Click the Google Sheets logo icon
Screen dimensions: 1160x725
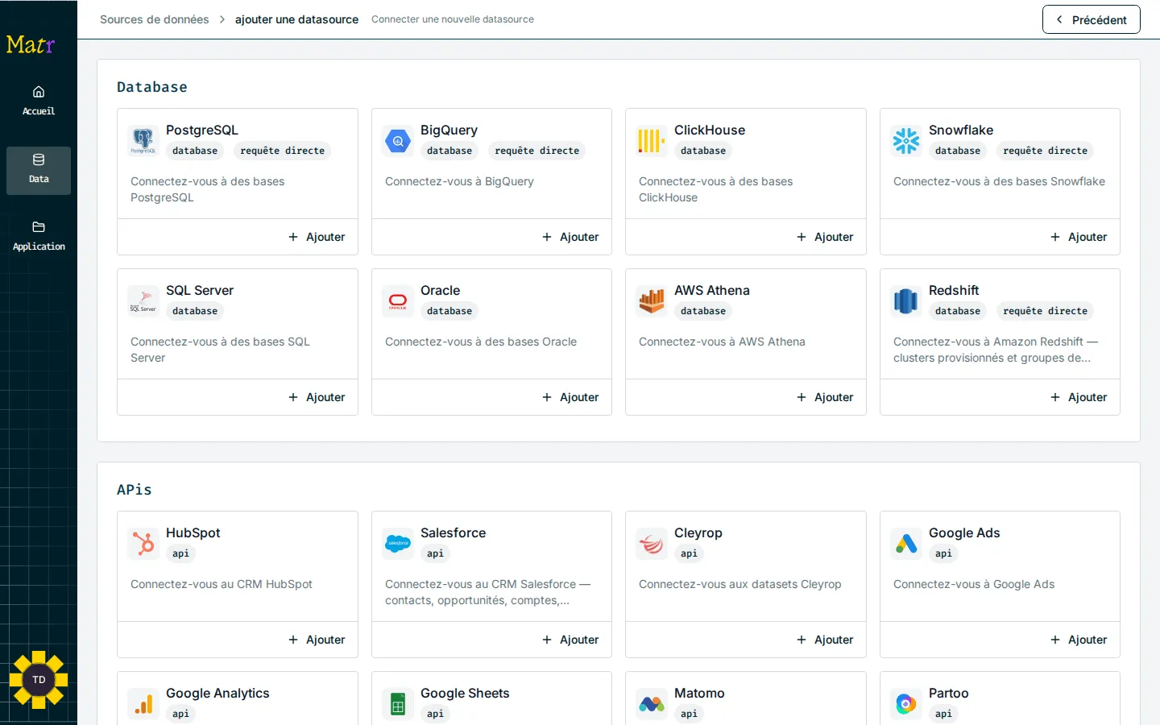pos(398,704)
